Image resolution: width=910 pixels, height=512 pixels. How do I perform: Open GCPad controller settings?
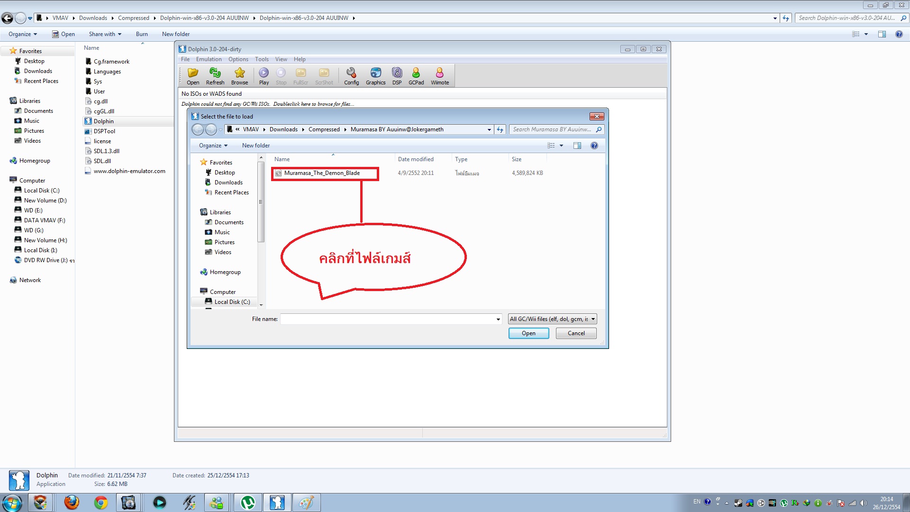tap(416, 76)
